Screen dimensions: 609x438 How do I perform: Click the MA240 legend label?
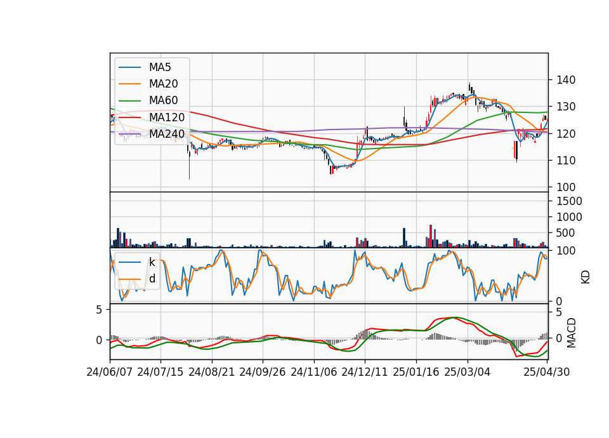(x=167, y=134)
